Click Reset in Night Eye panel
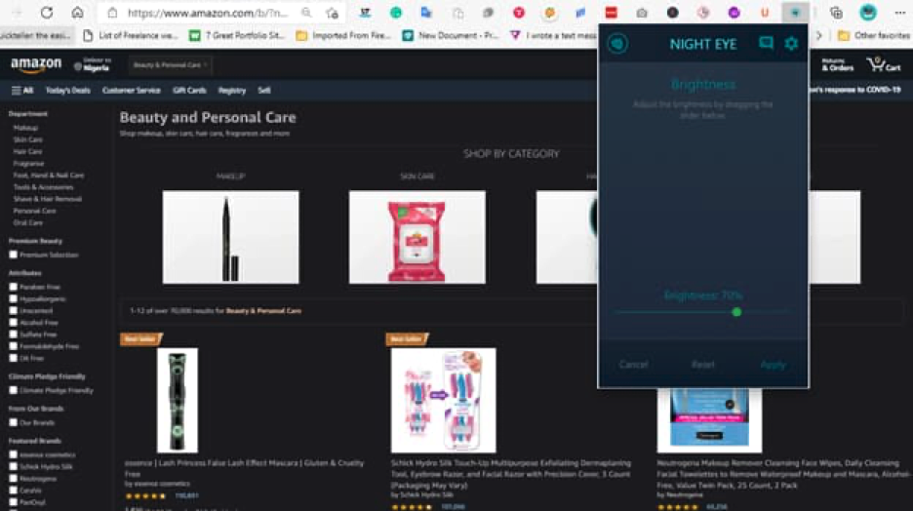 tap(703, 365)
